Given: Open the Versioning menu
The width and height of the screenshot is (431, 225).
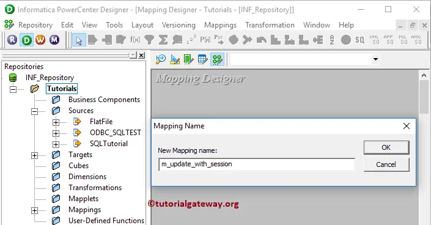Looking at the screenshot, I should 179,25.
